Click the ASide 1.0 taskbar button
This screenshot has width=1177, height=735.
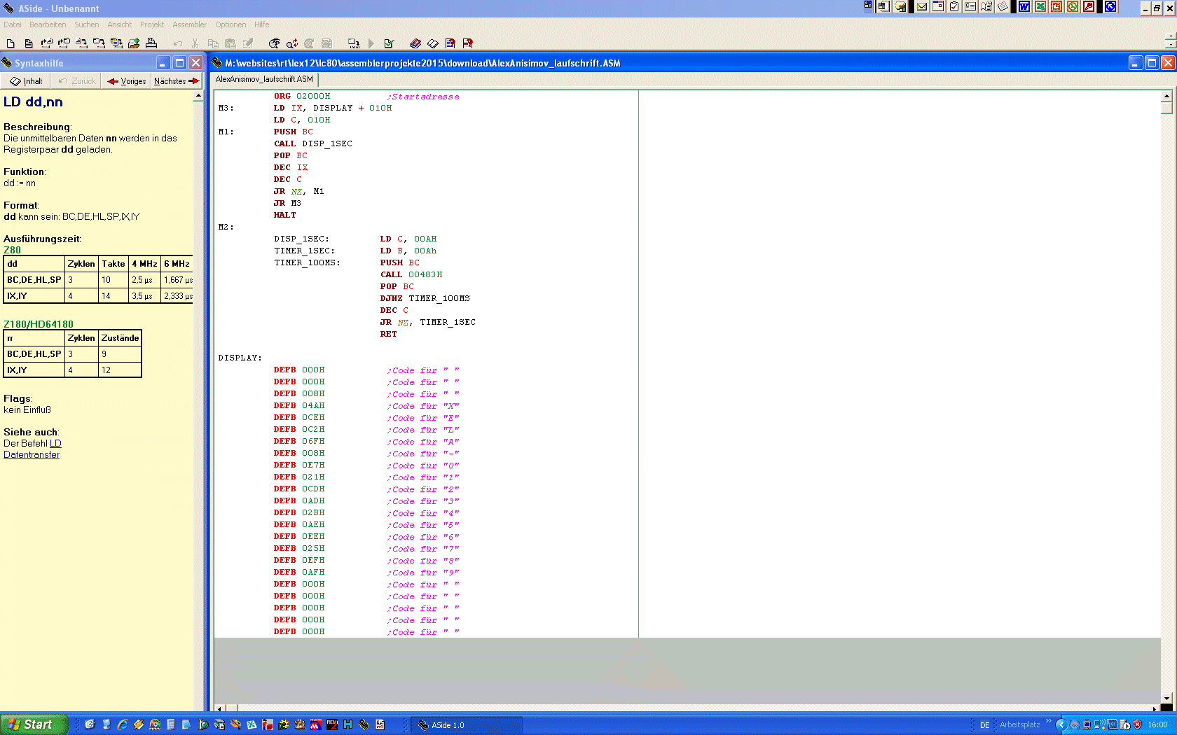467,724
